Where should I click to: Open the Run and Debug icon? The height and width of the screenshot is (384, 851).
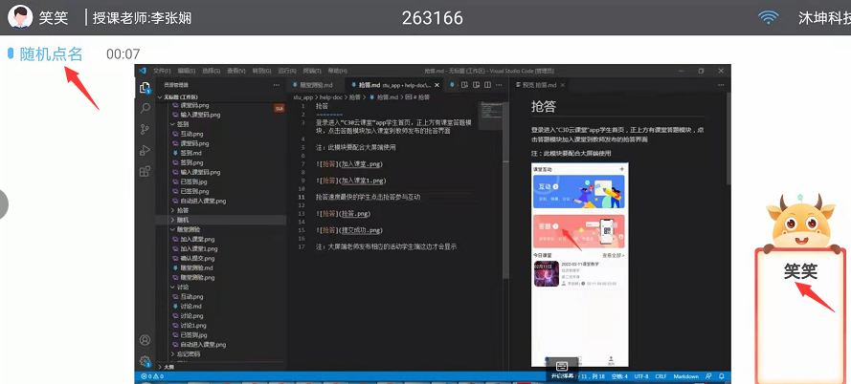click(146, 150)
